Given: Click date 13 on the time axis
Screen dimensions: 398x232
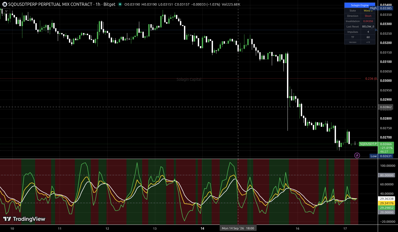Looking at the screenshot, I should click(x=155, y=229).
